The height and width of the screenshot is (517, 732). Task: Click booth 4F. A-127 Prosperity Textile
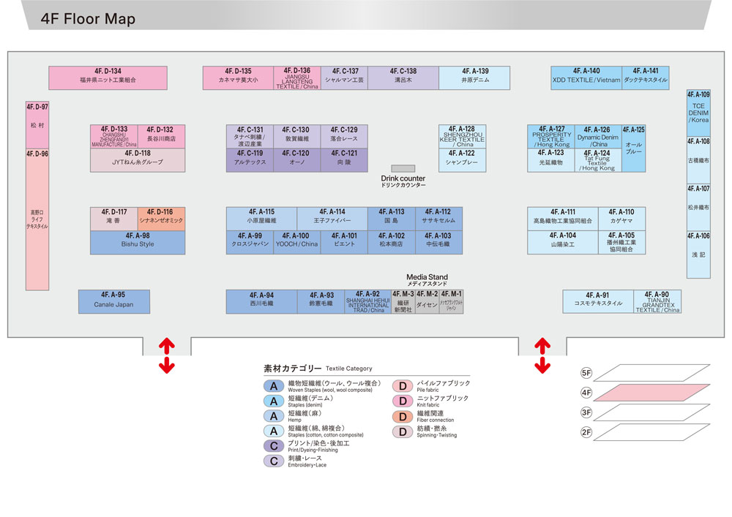(x=551, y=137)
